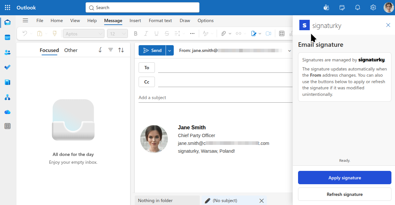The width and height of the screenshot is (395, 205).
Task: Open Outlook settings gear
Action: pos(373,7)
